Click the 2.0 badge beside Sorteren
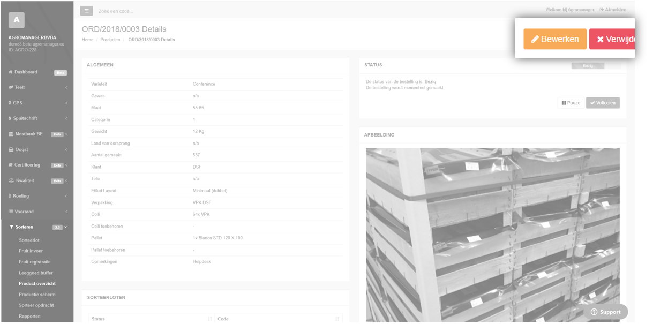Viewport: 660px width, 324px height. click(57, 227)
